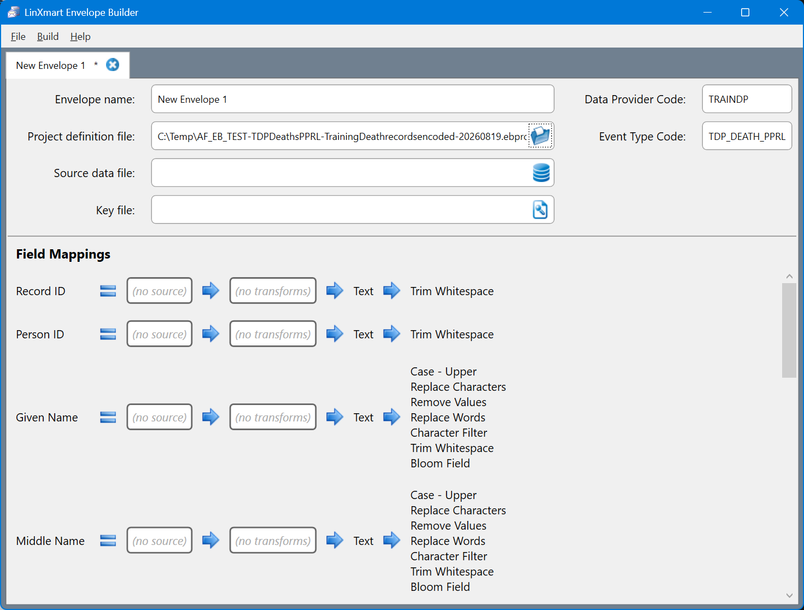This screenshot has width=804, height=610.
Task: Click Trim Whitespace in Record ID row
Action: coord(452,291)
